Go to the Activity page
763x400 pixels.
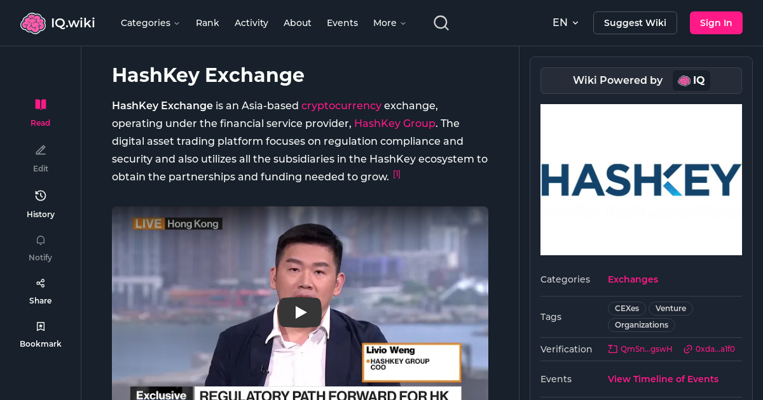pos(251,23)
